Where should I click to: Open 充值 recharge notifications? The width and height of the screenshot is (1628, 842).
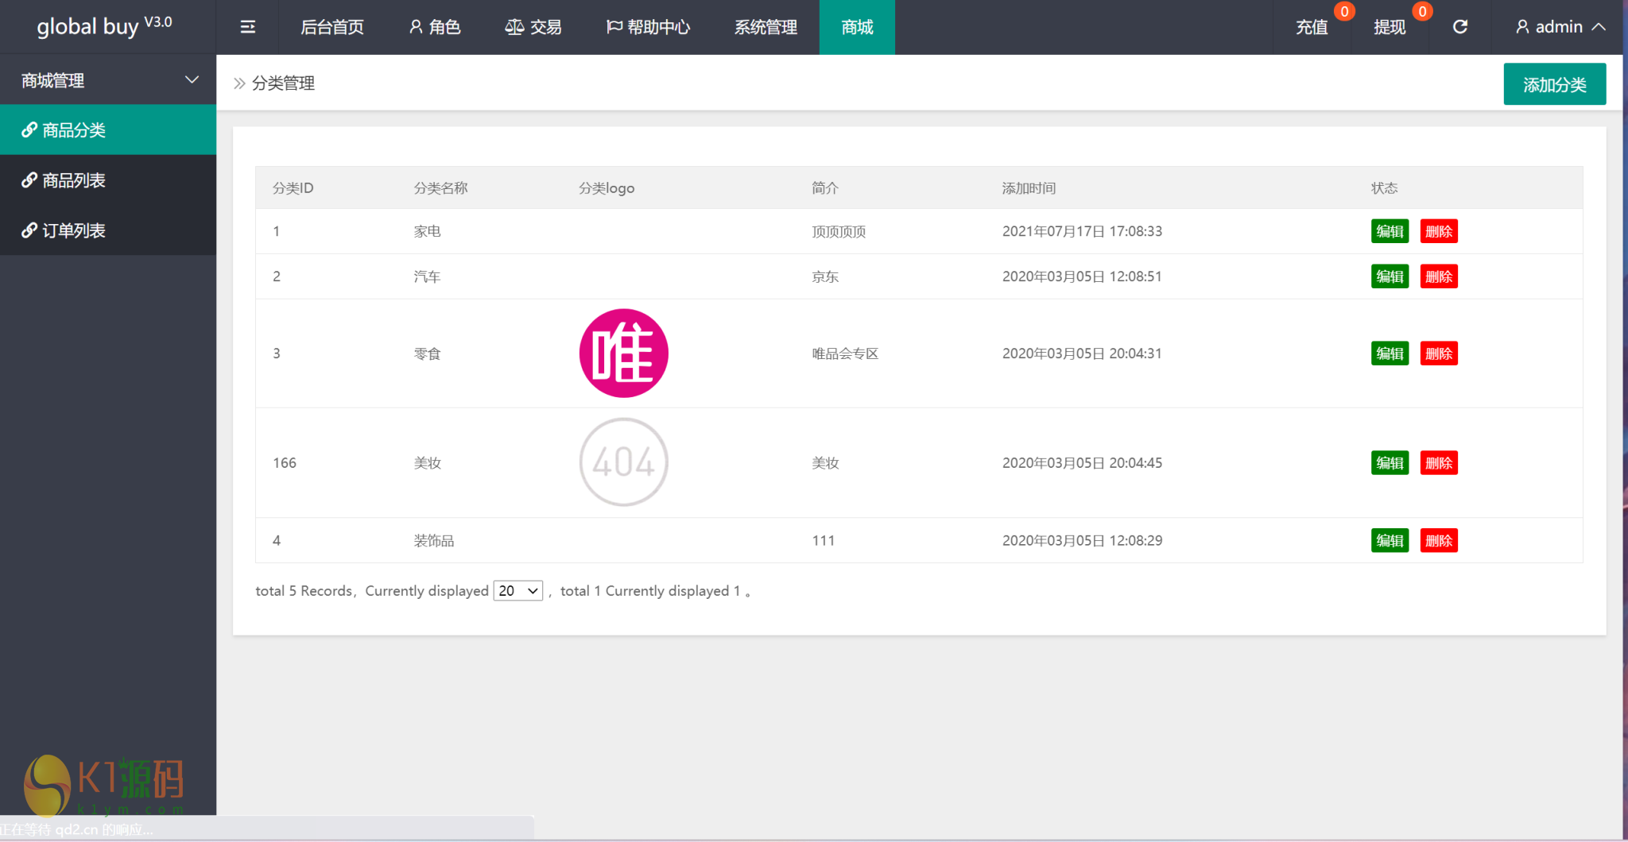1312,27
